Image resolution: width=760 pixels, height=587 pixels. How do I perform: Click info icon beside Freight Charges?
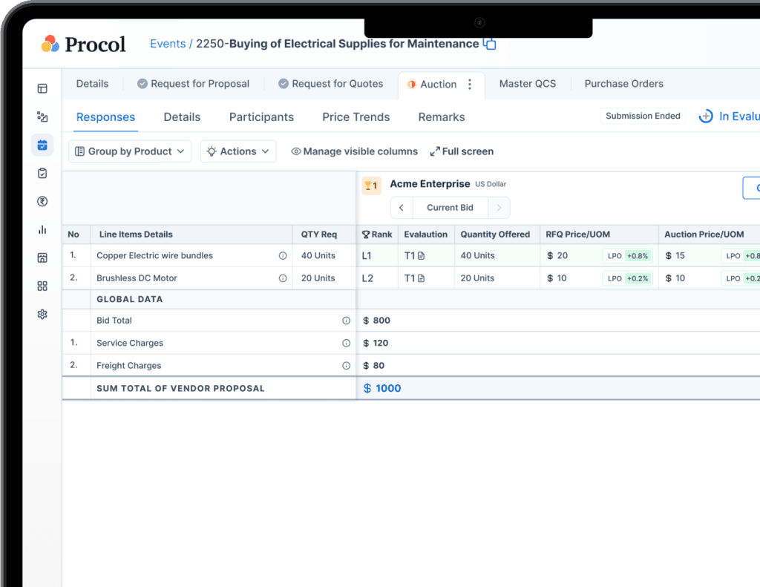pos(346,366)
